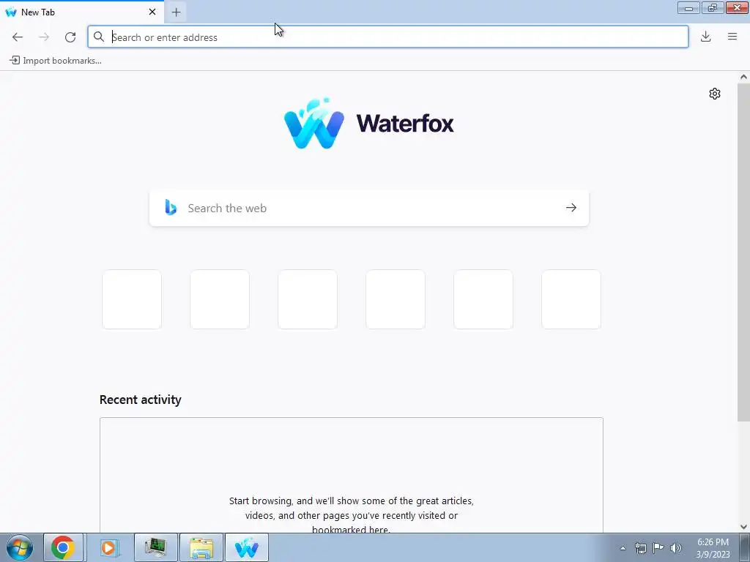Select the first empty shortcut tile

132,299
